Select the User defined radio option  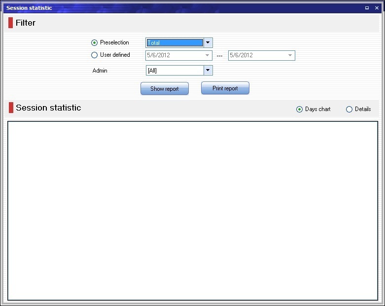pyautogui.click(x=95, y=55)
